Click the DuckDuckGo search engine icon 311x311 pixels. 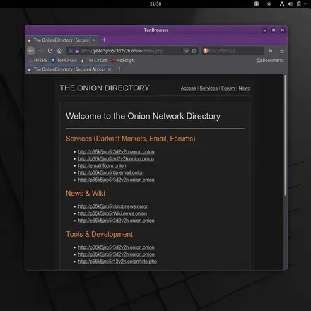(206, 51)
